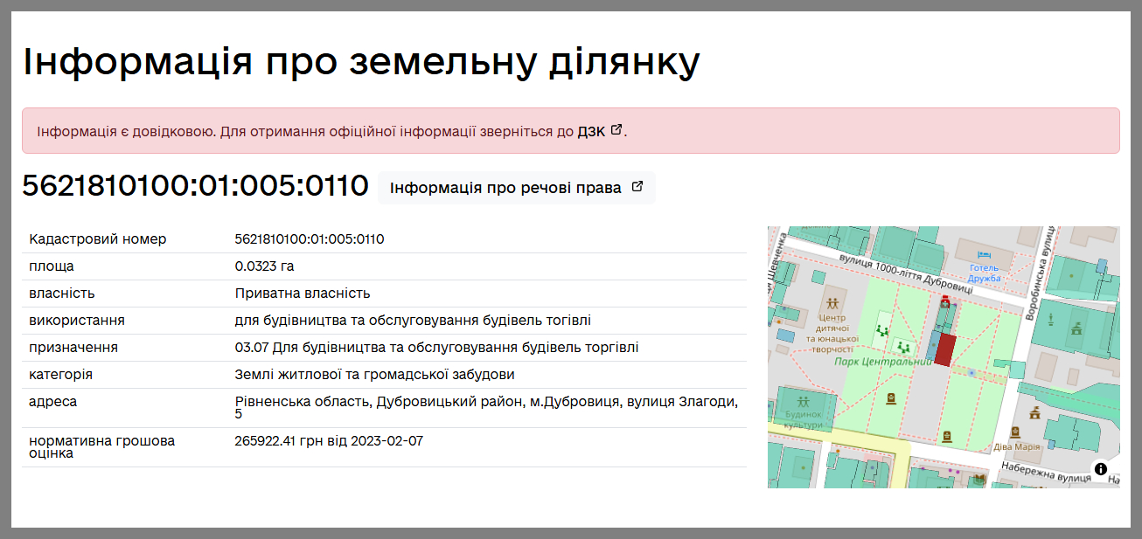Click the cadastral number heading 5621810100:01:005:0110

coord(195,186)
